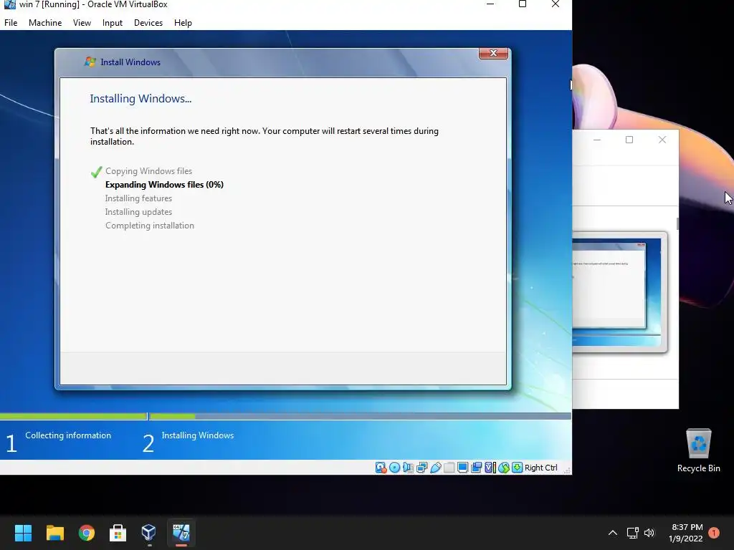Maximize the background VirtualBox Manager window
Image resolution: width=734 pixels, height=550 pixels.
coord(629,140)
